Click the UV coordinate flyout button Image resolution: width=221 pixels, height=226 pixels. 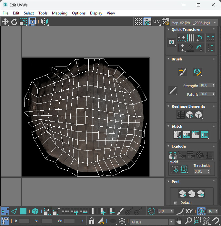pos(157,22)
